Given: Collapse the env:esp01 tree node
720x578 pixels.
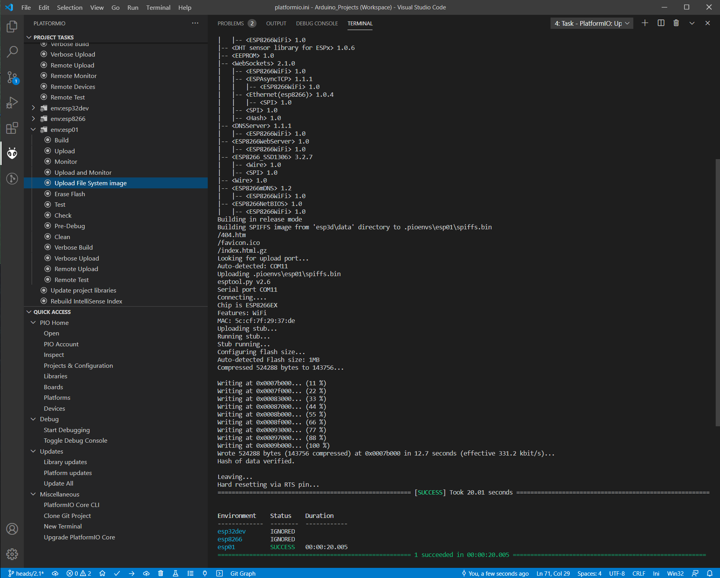Looking at the screenshot, I should pos(34,129).
